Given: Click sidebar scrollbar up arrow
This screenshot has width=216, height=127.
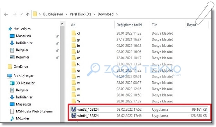Looking at the screenshot, I should 62,24.
